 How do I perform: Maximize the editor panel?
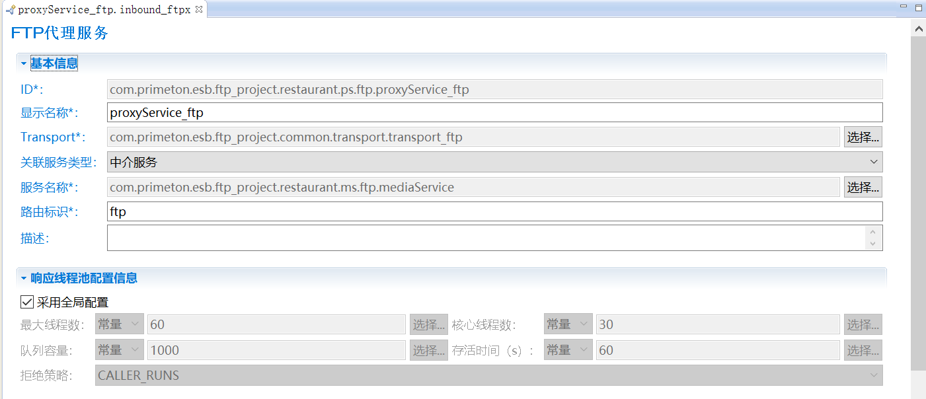pos(918,8)
